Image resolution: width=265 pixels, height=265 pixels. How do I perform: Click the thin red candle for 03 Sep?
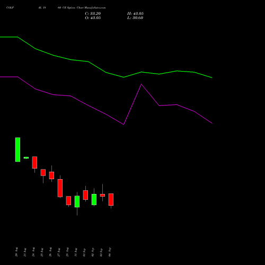102,195
